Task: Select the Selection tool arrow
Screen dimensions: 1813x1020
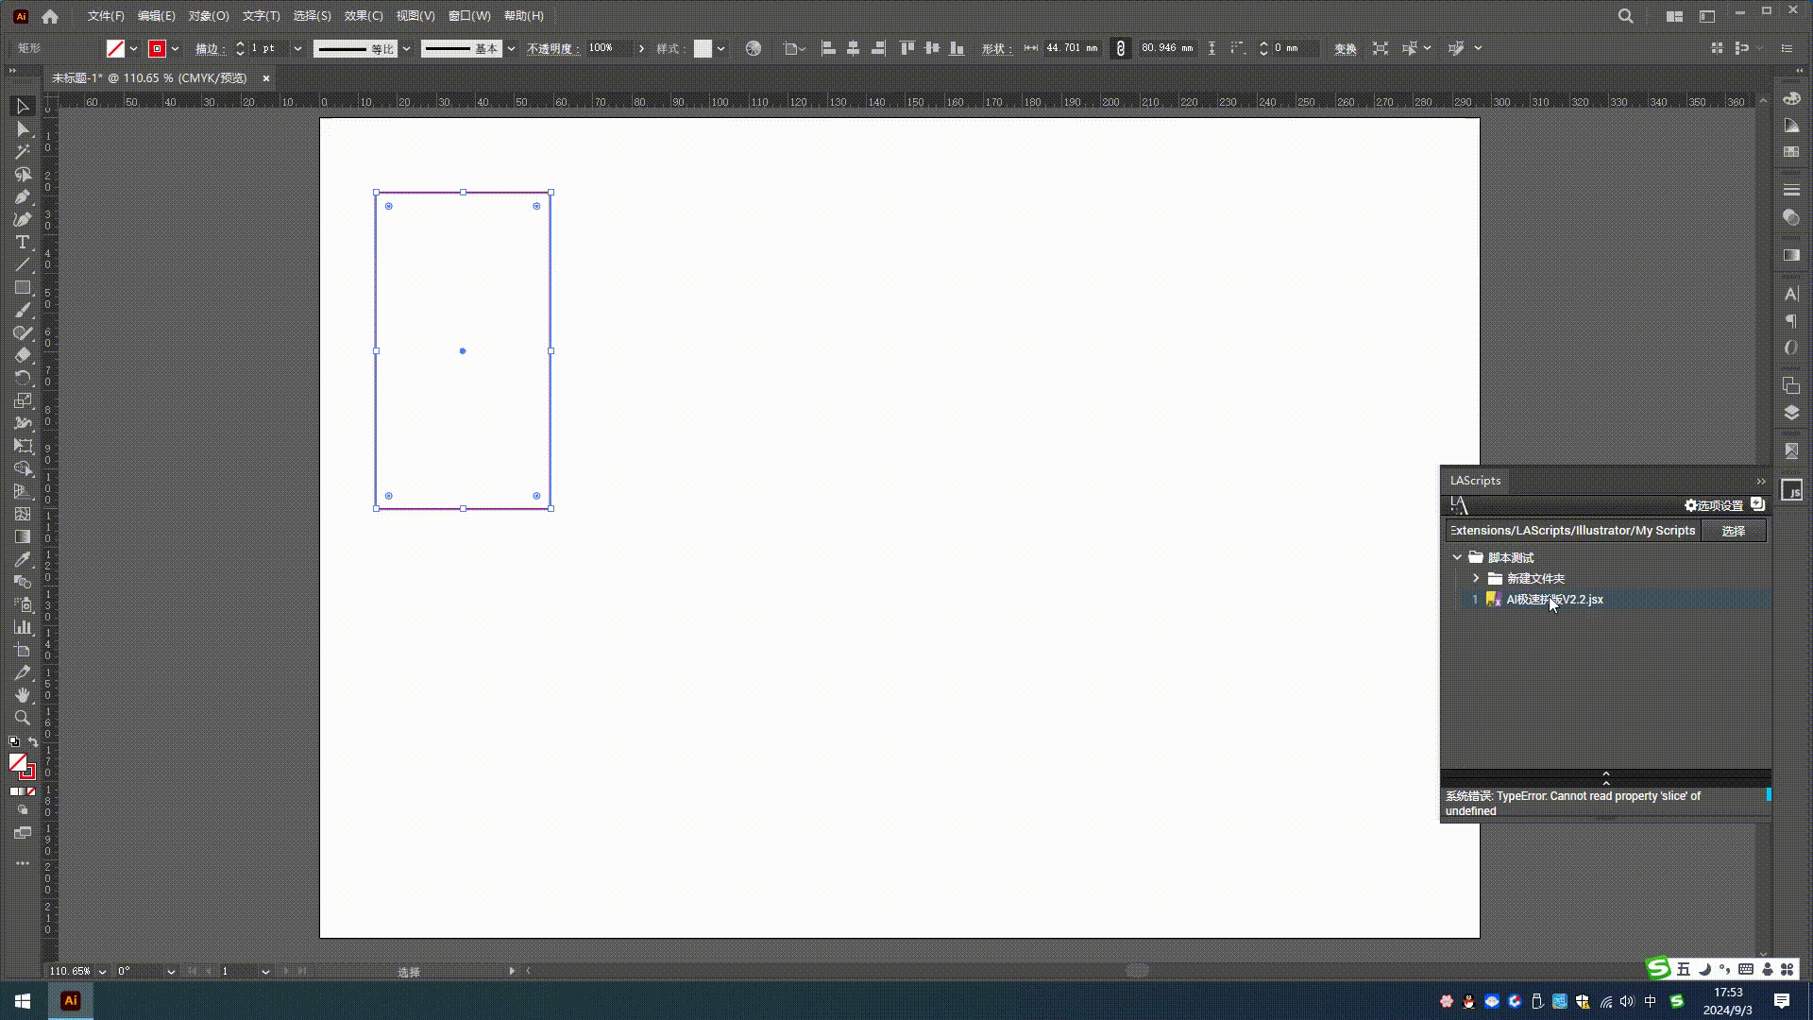Action: [22, 106]
